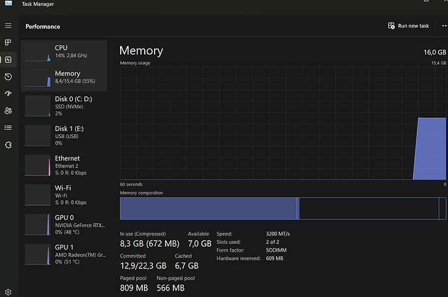Open Task Manager Settings gear
Viewport: 448px width, 297px height.
(x=8, y=292)
